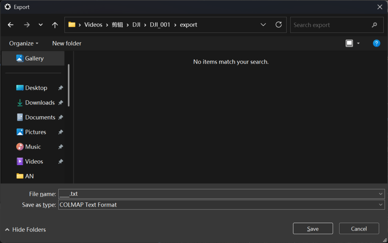This screenshot has height=243, width=388.
Task: Select Gallery in the navigation pane
Action: point(34,58)
